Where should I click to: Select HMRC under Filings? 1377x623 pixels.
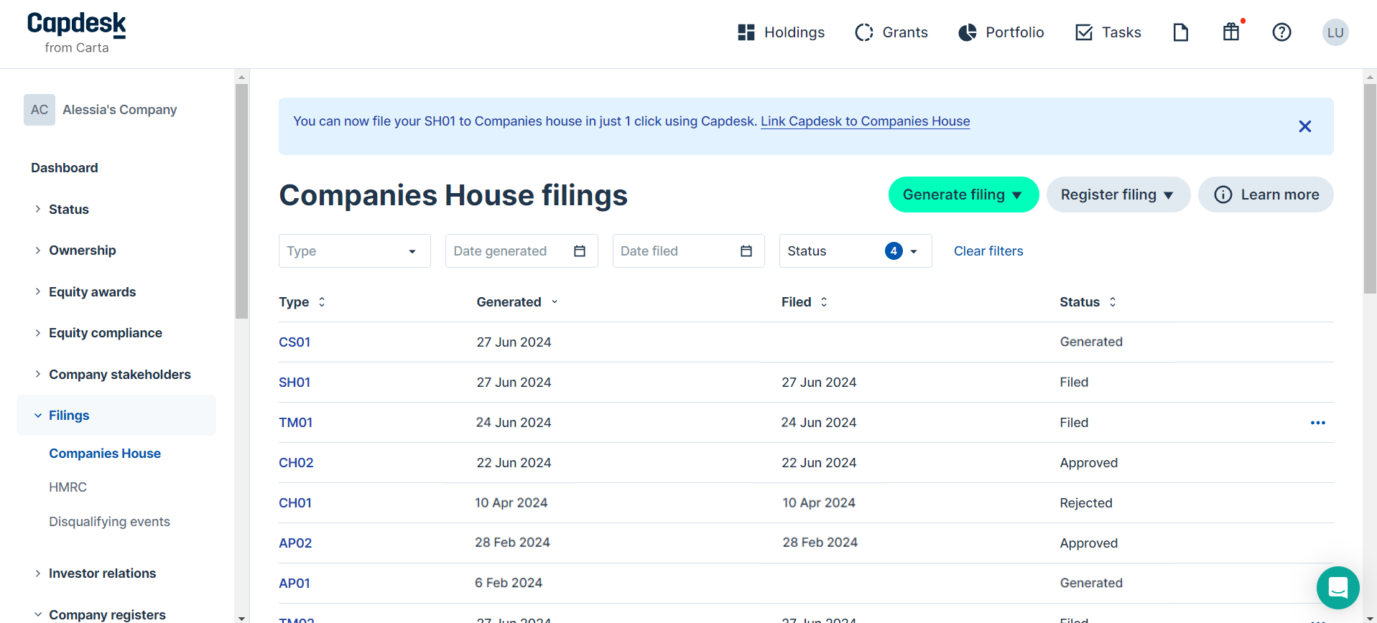[68, 487]
